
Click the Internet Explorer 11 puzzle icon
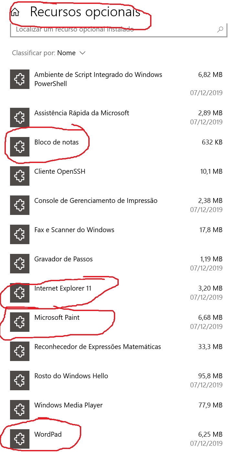20,293
